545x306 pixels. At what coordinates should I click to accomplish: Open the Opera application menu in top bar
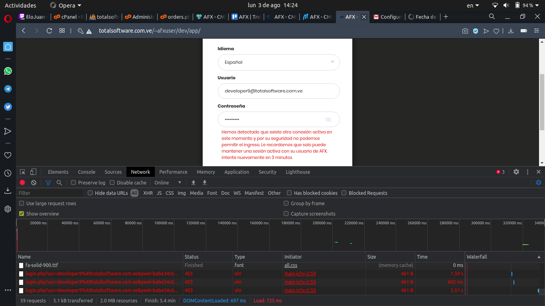pyautogui.click(x=65, y=5)
